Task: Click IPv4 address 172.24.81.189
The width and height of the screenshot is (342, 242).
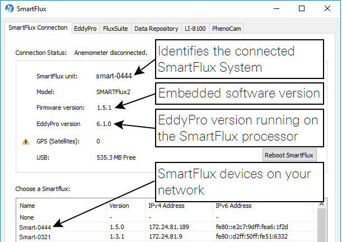Action: (169, 227)
